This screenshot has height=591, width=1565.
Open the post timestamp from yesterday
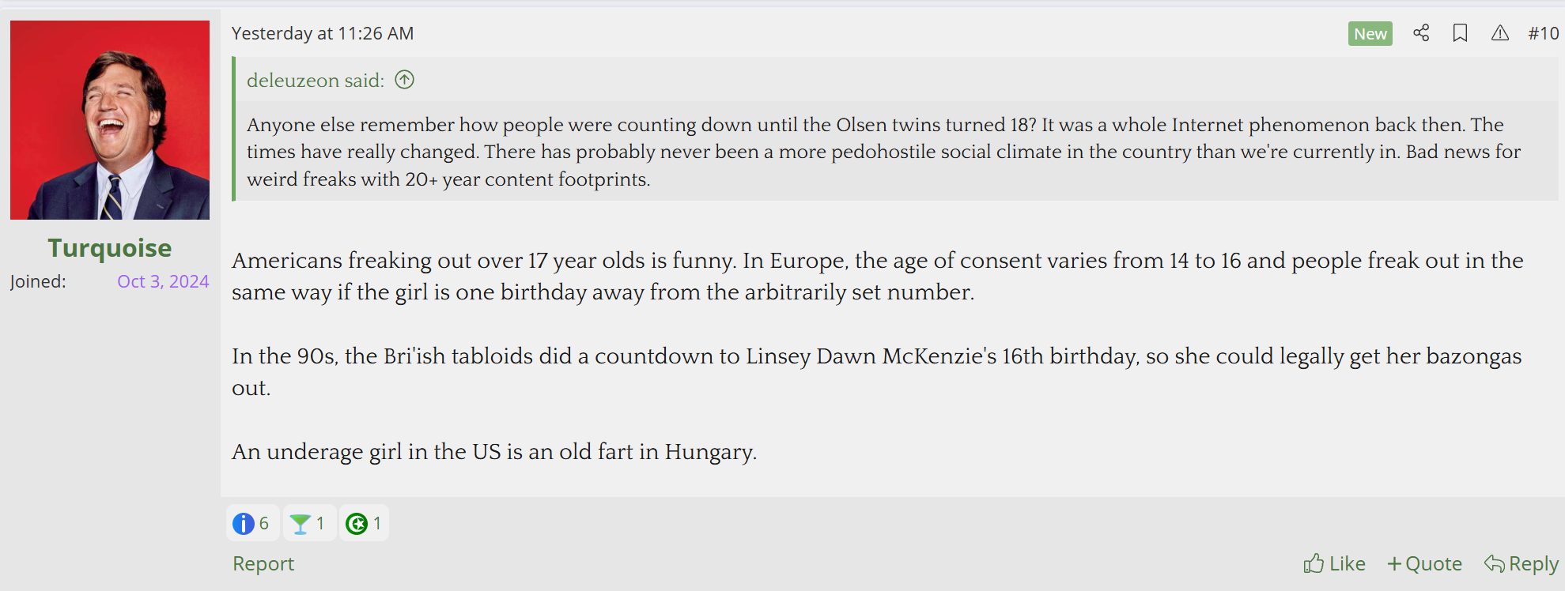[x=323, y=33]
